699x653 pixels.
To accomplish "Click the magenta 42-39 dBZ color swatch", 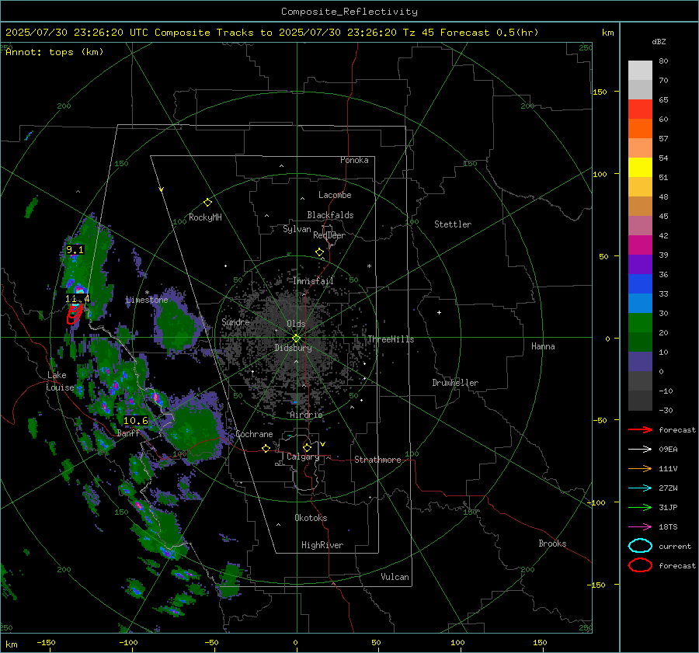I will tap(640, 245).
